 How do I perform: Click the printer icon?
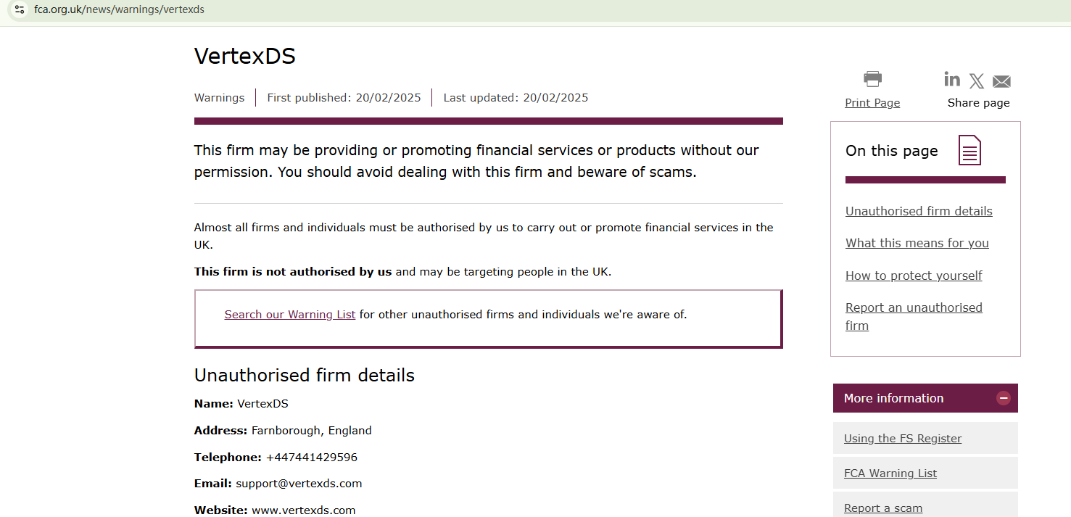872,79
